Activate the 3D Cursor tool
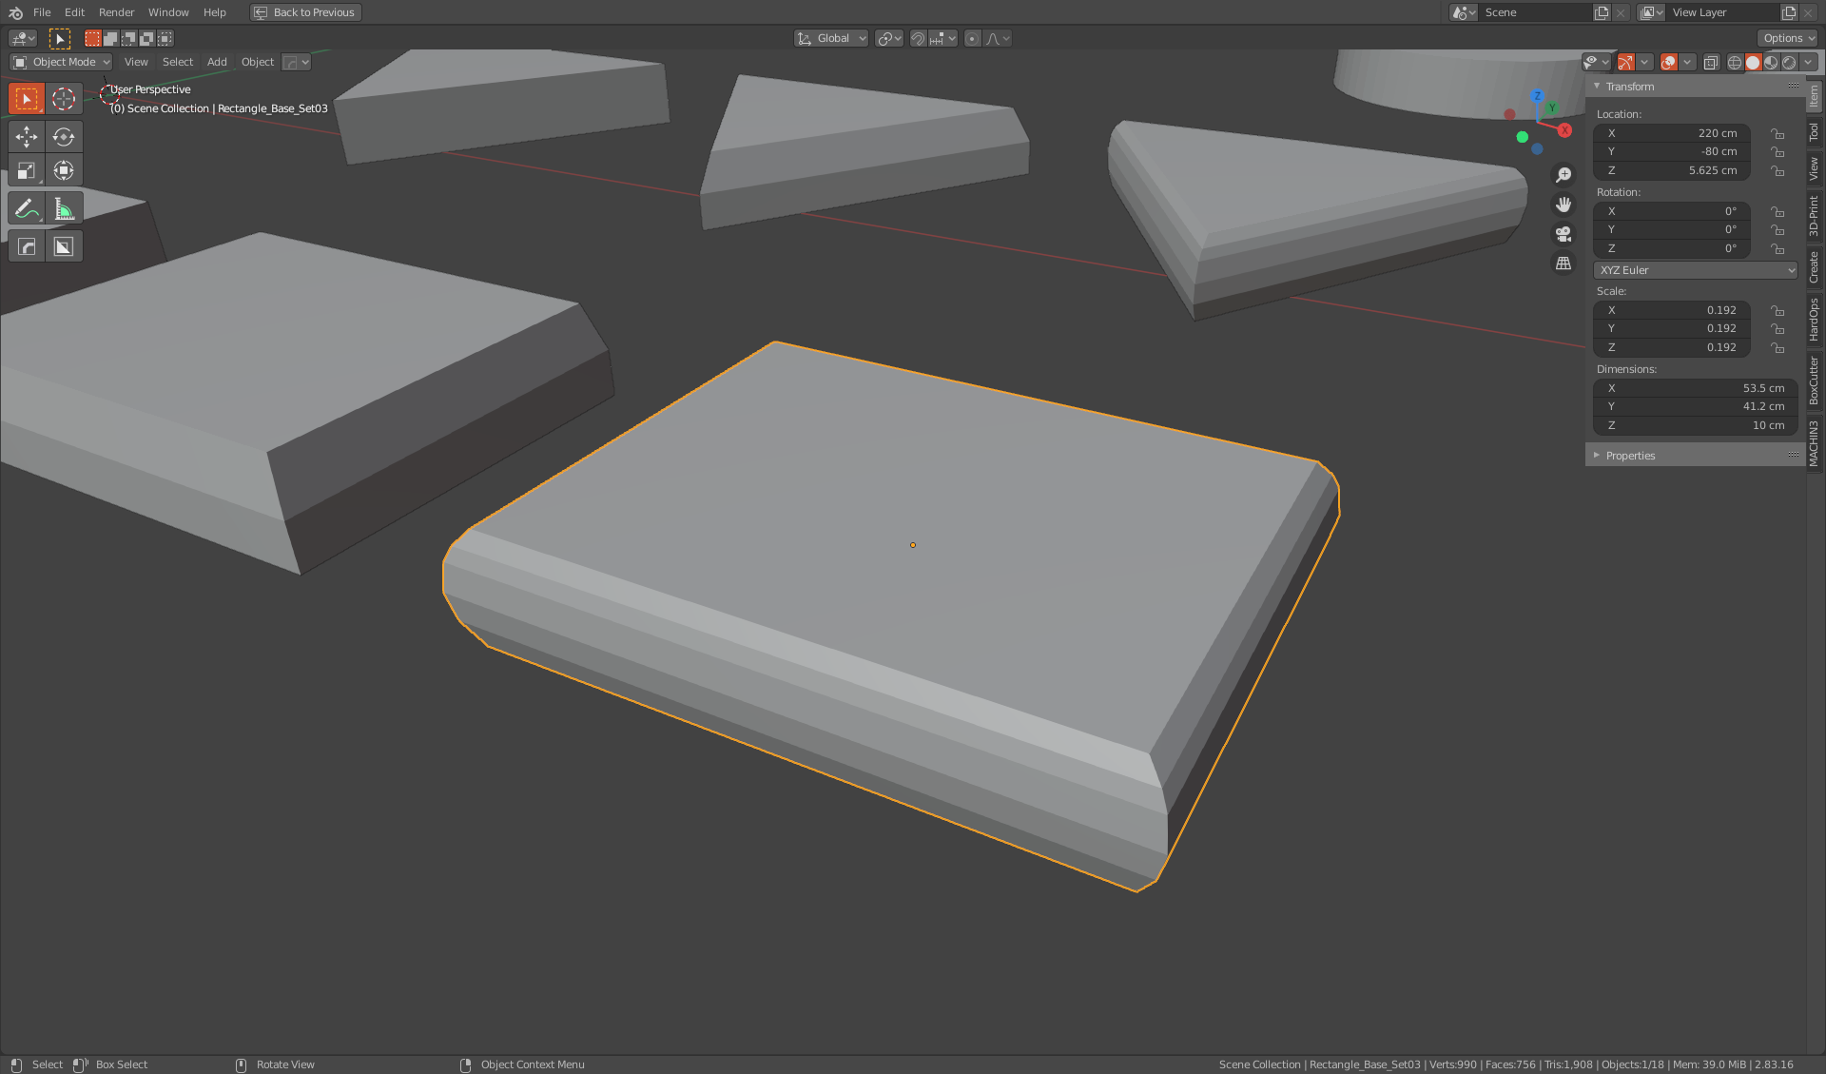Image resolution: width=1826 pixels, height=1074 pixels. coord(65,98)
